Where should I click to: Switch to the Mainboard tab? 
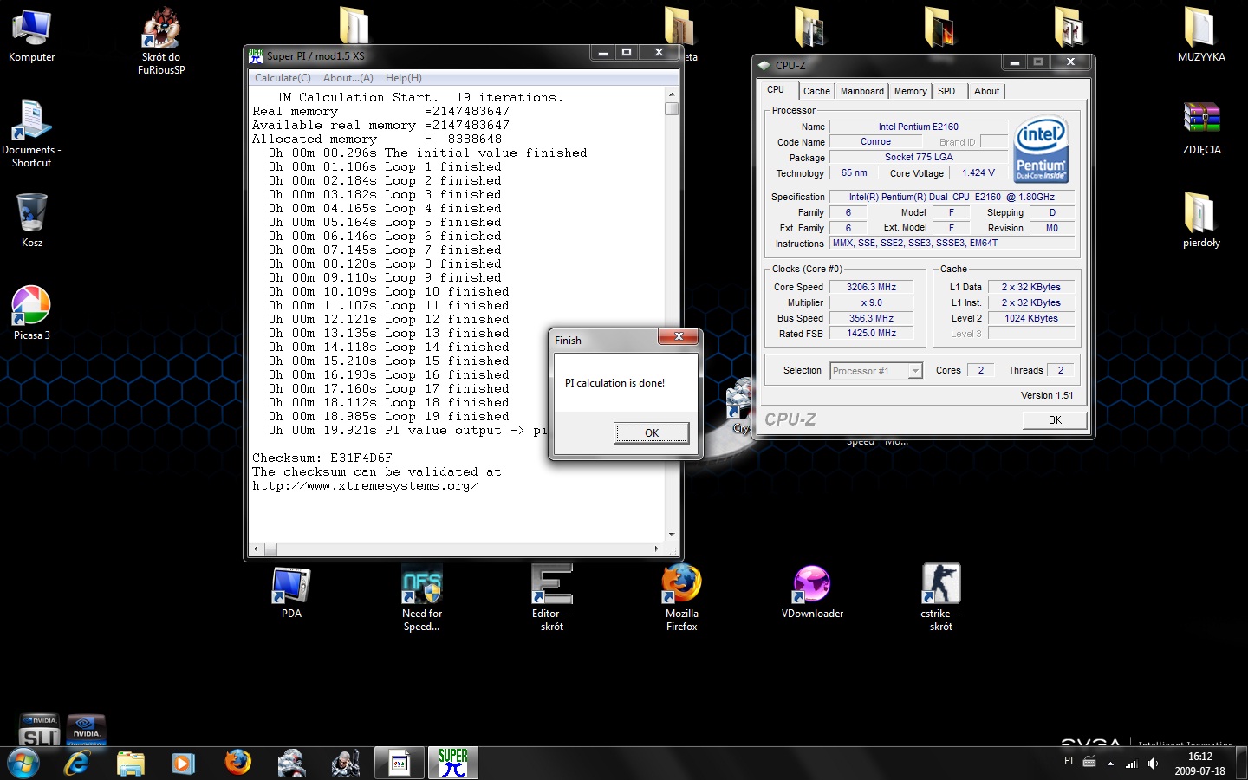(x=861, y=91)
